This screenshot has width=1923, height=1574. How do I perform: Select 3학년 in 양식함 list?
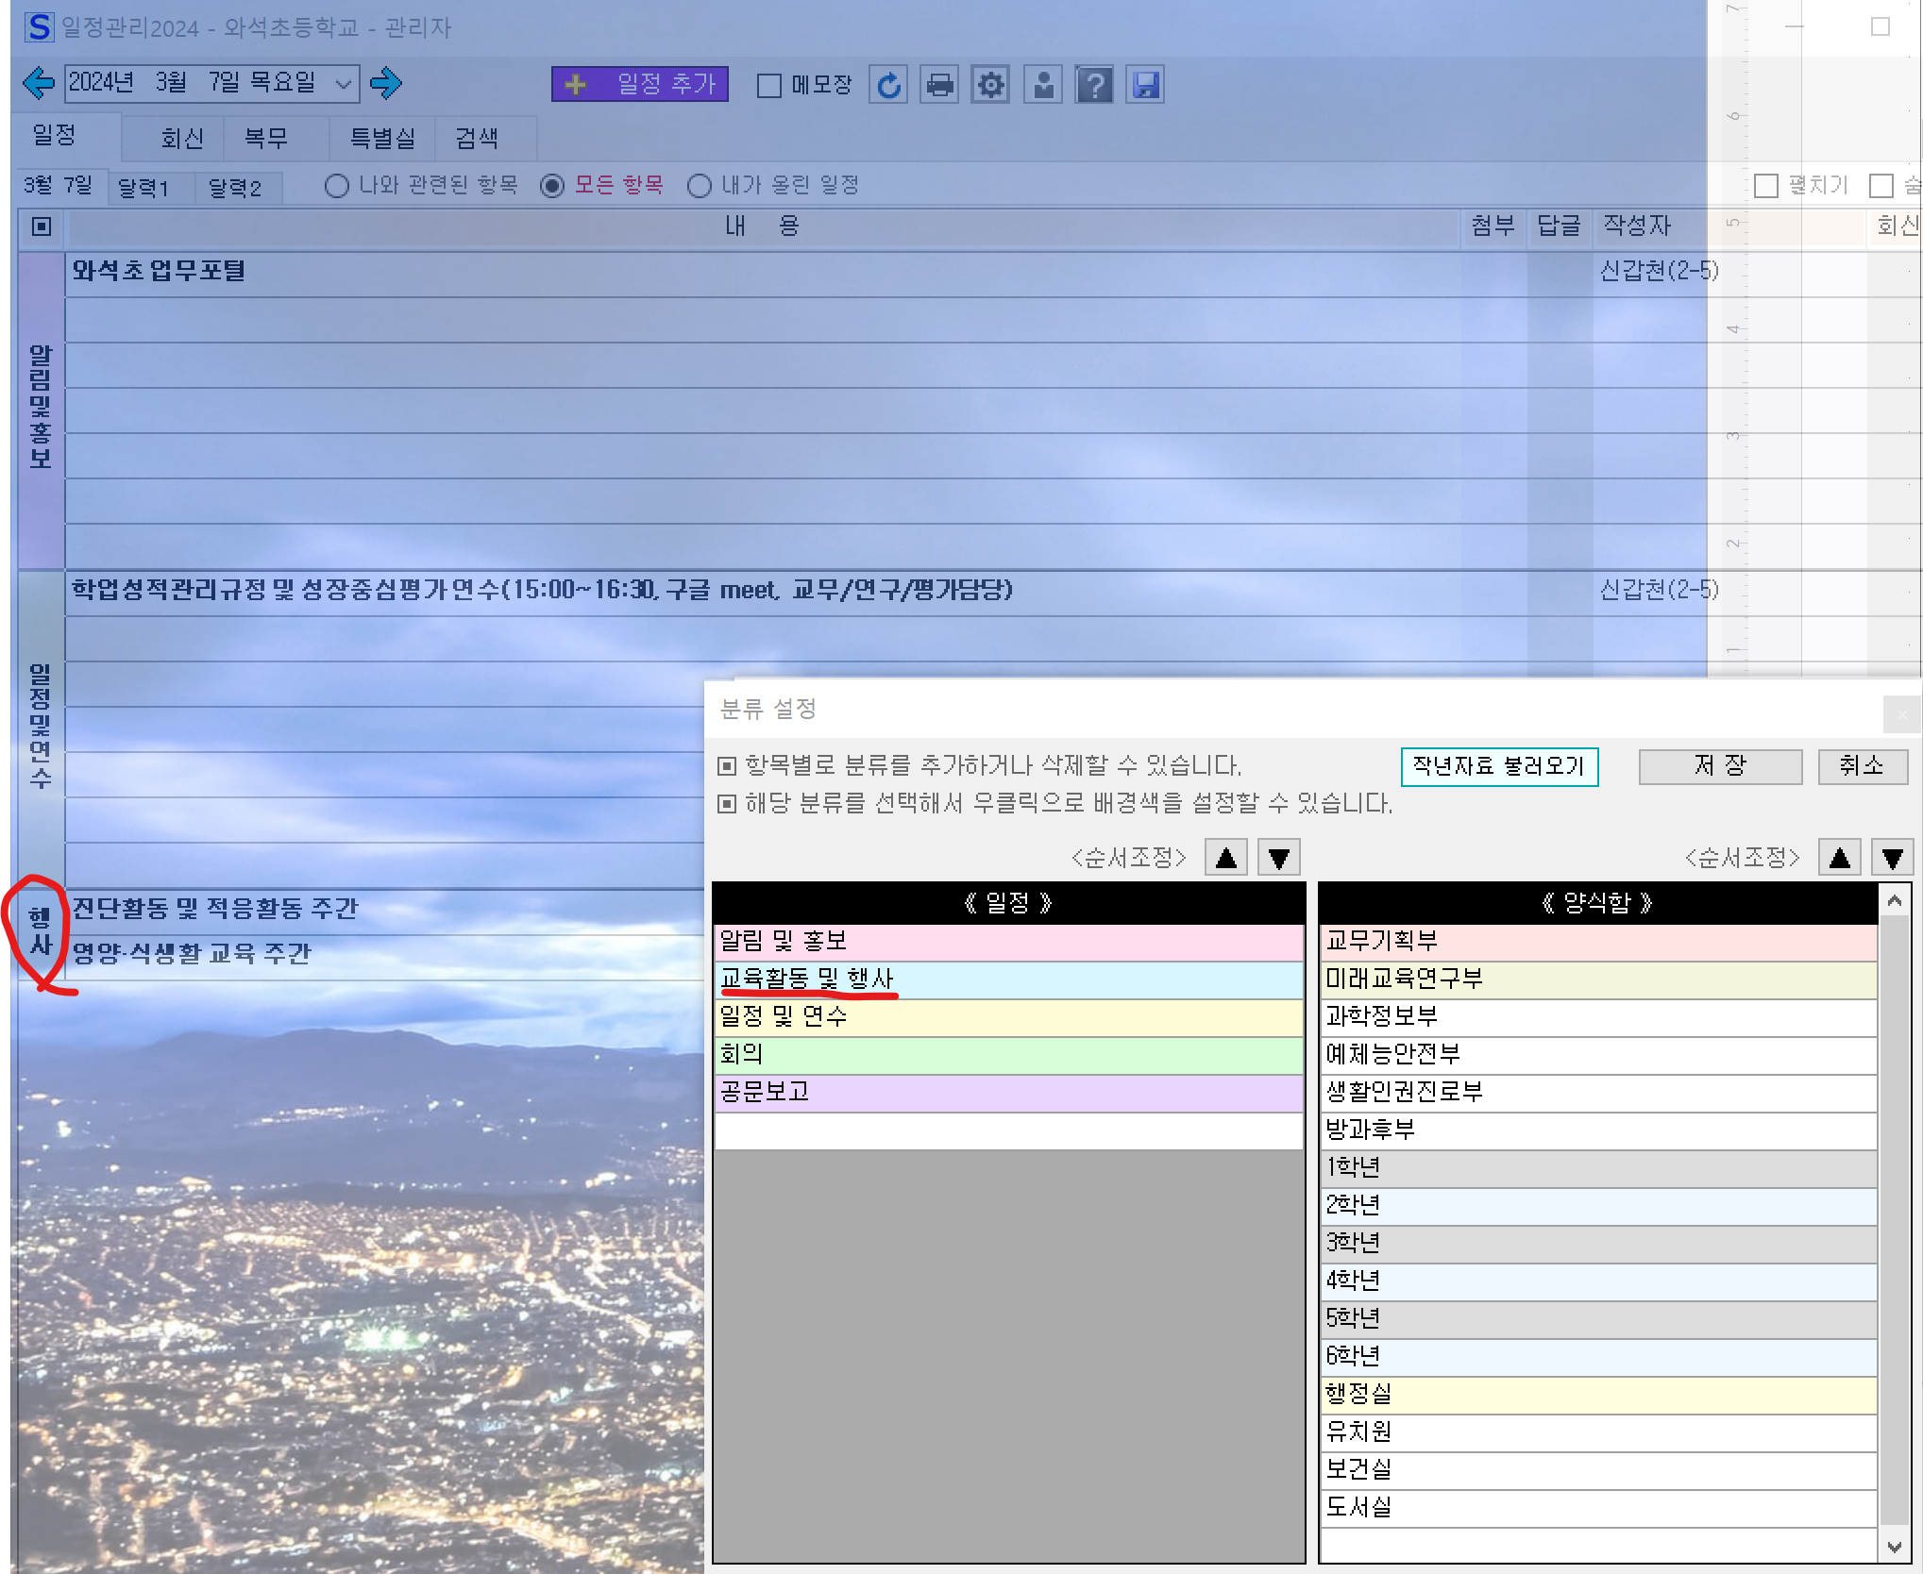click(x=1598, y=1244)
